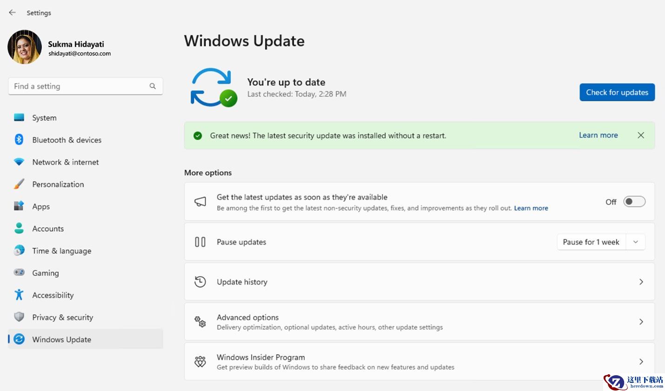
Task: Select the Network & internet wifi icon
Action: coord(19,162)
